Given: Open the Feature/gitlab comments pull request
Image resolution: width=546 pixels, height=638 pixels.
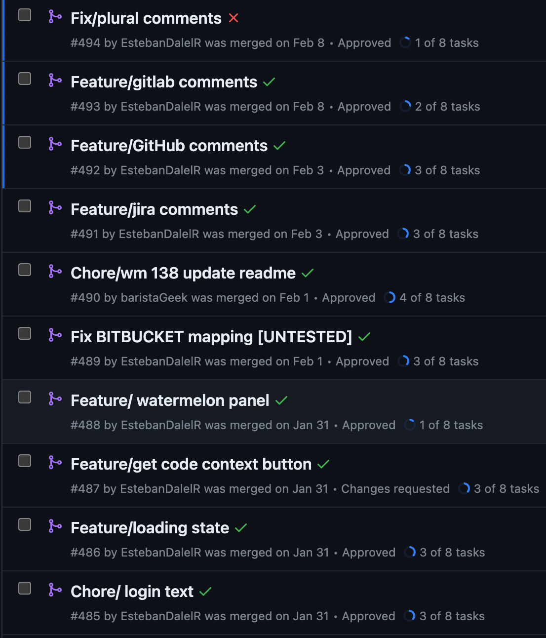Looking at the screenshot, I should 164,81.
